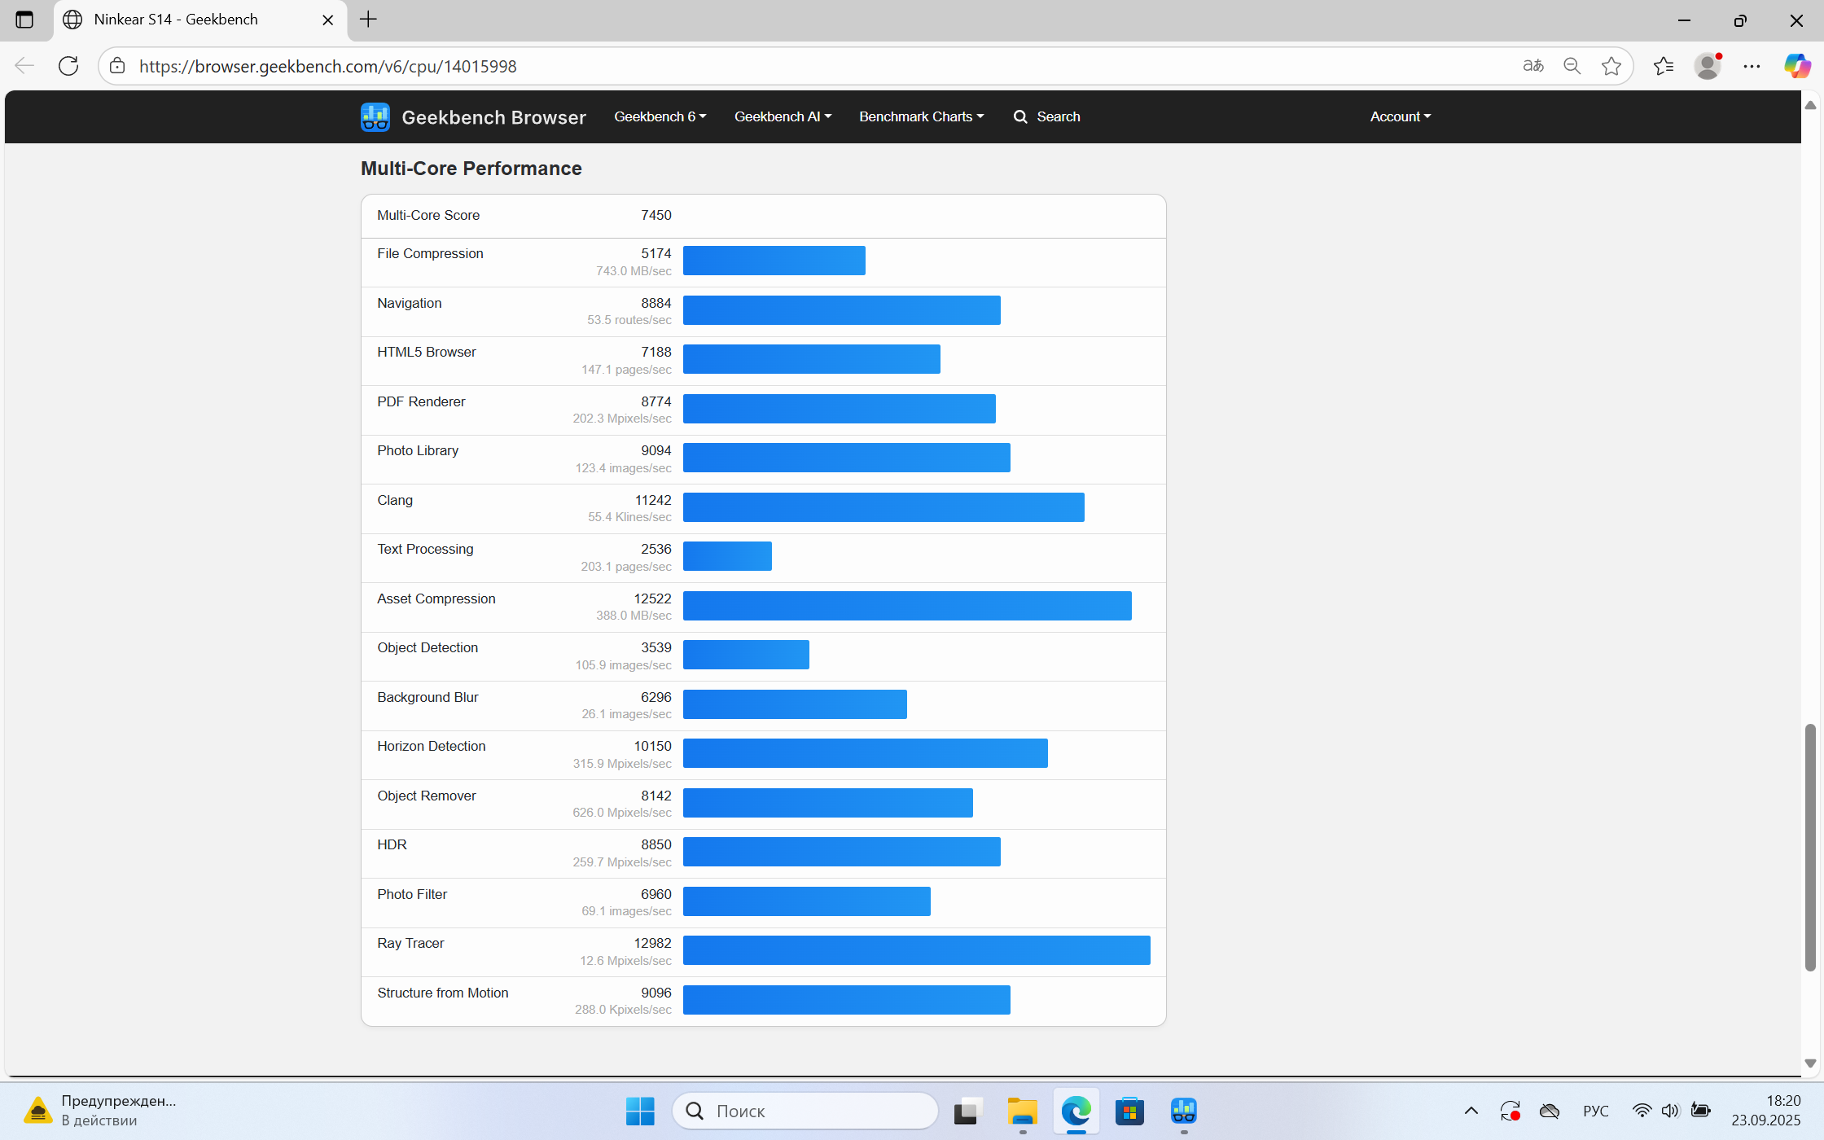Expand the Account dropdown menu
1824x1140 pixels.
[1400, 116]
